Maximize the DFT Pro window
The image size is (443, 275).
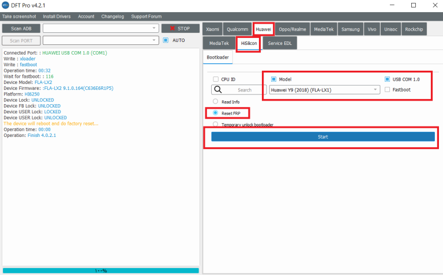pyautogui.click(x=414, y=5)
